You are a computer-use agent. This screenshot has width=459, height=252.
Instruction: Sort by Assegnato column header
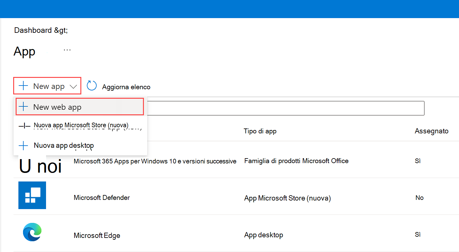tap(431, 131)
